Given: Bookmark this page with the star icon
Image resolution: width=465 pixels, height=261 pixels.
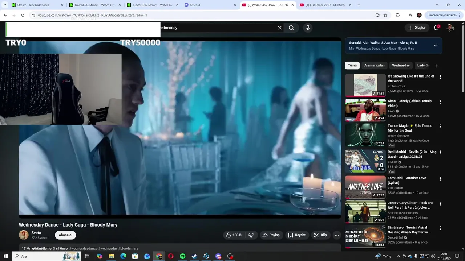Looking at the screenshot, I should pyautogui.click(x=385, y=15).
